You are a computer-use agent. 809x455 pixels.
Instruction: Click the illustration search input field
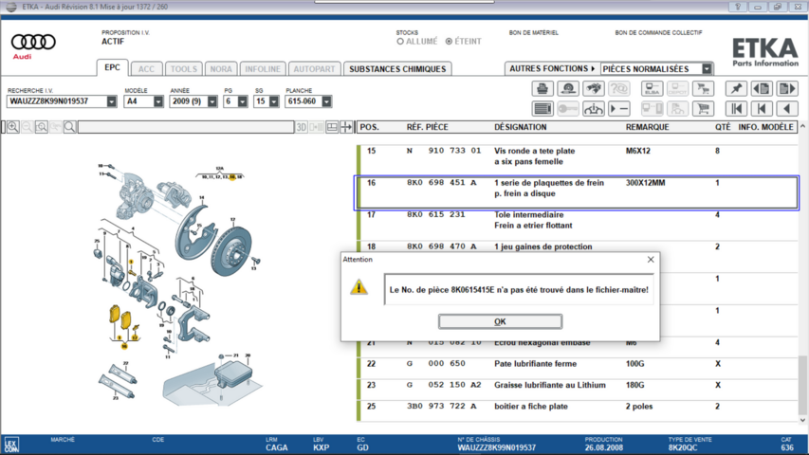pos(186,127)
